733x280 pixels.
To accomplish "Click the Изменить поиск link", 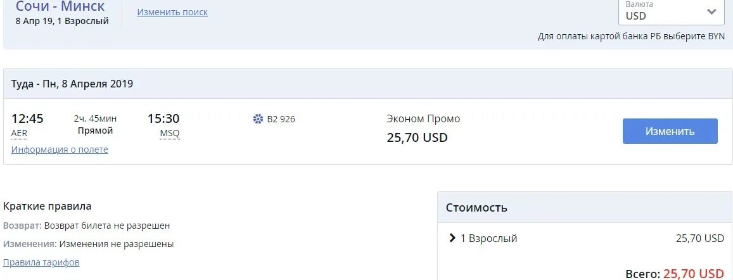I will point(172,12).
